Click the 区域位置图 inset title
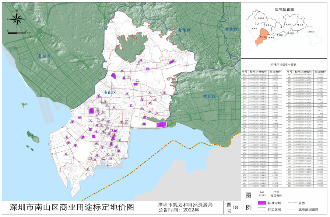 tap(285, 8)
